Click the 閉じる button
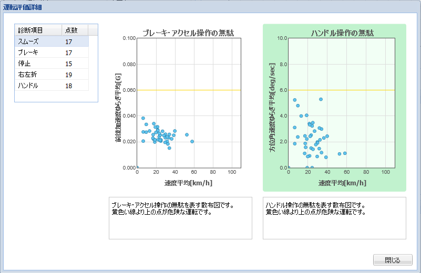 click(x=393, y=260)
